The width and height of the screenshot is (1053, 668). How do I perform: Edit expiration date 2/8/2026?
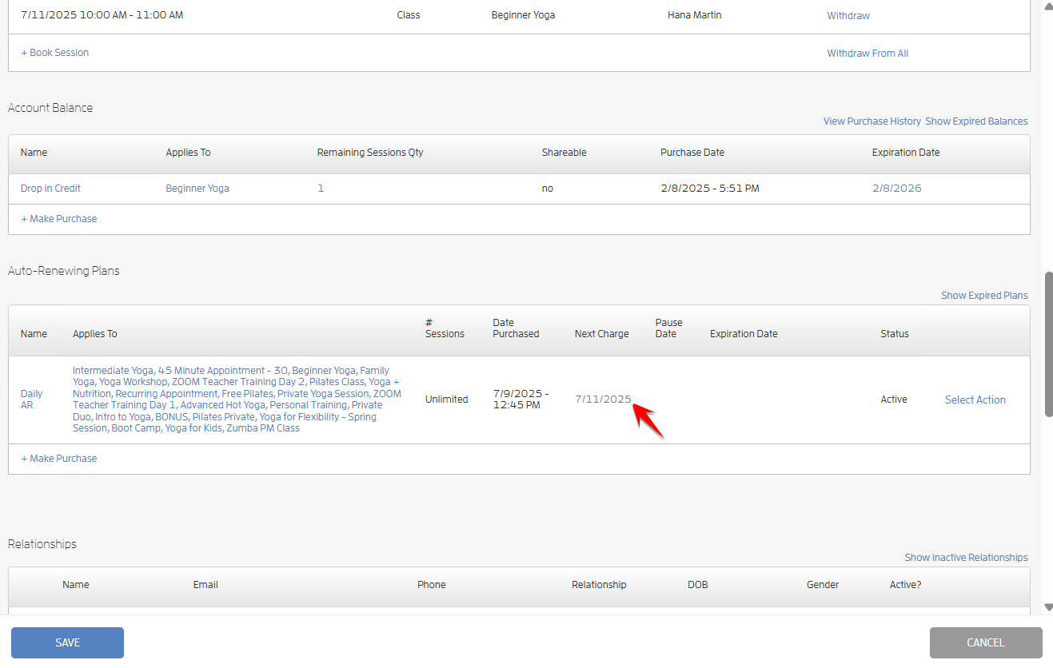896,189
